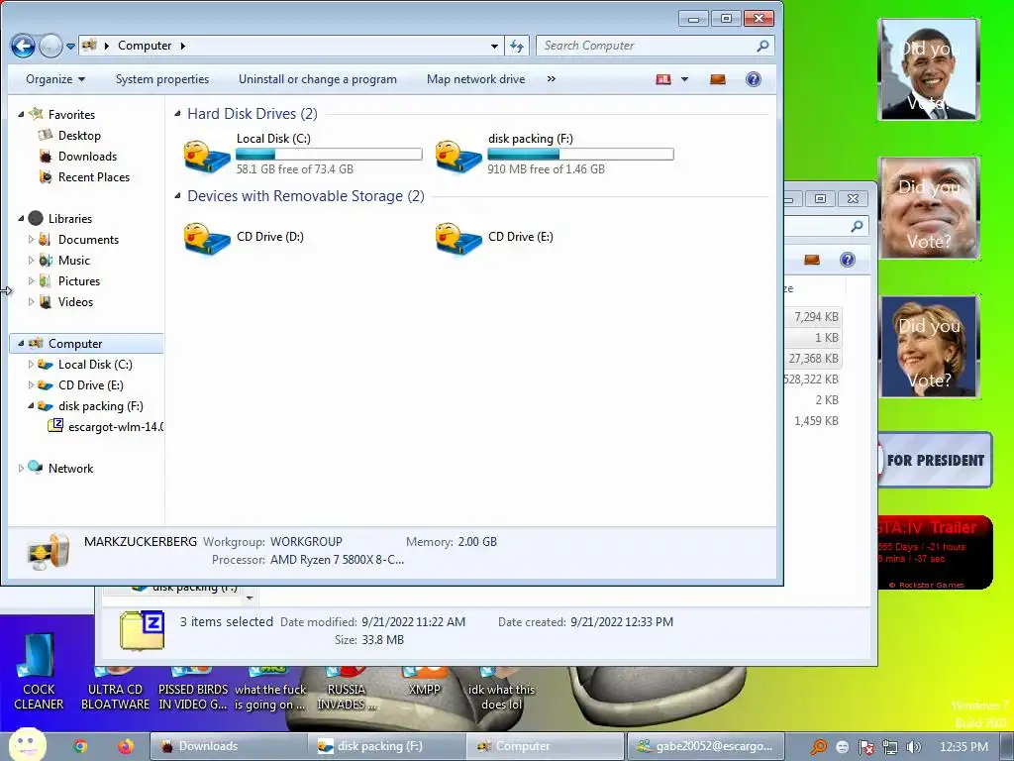Click Map network drive
This screenshot has height=761, width=1014.
pos(476,79)
